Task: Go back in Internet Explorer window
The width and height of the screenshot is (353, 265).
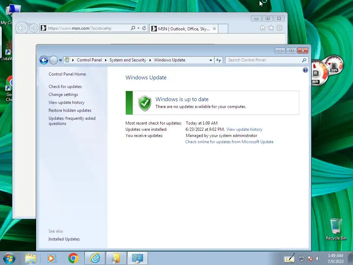Action: pos(22,28)
